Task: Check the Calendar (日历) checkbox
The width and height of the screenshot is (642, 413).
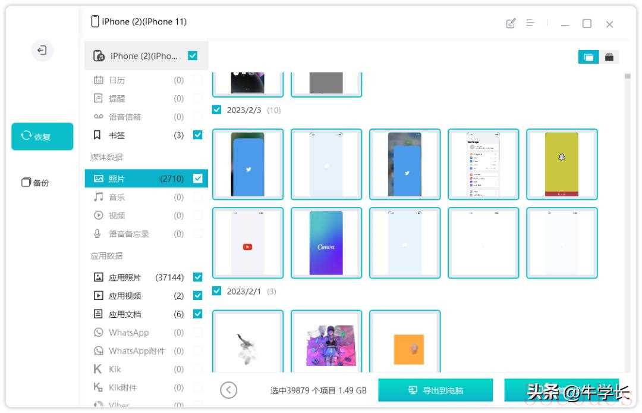Action: [198, 80]
